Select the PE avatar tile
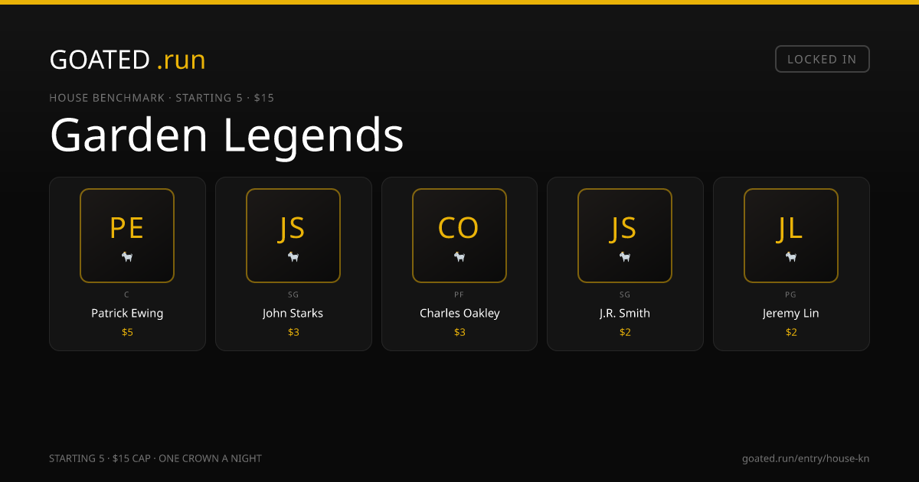 [127, 236]
